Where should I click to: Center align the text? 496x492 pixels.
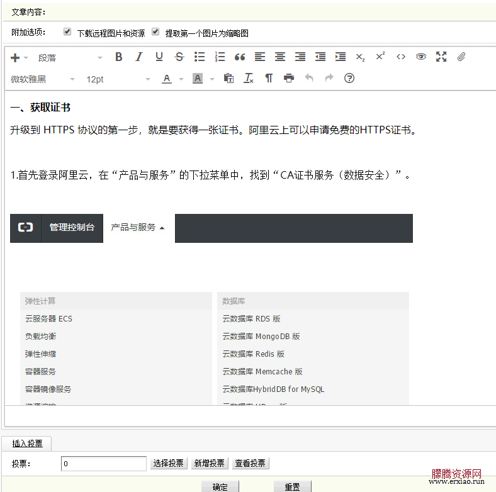[x=280, y=57]
